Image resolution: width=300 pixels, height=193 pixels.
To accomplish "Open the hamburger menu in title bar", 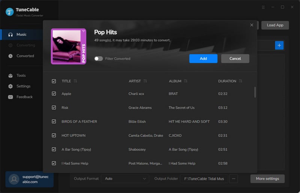I will (x=263, y=7).
